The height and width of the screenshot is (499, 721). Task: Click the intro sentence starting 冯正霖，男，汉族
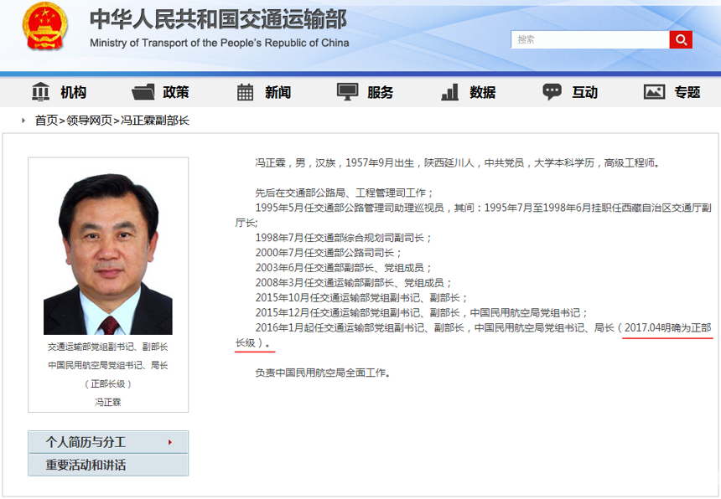click(458, 163)
